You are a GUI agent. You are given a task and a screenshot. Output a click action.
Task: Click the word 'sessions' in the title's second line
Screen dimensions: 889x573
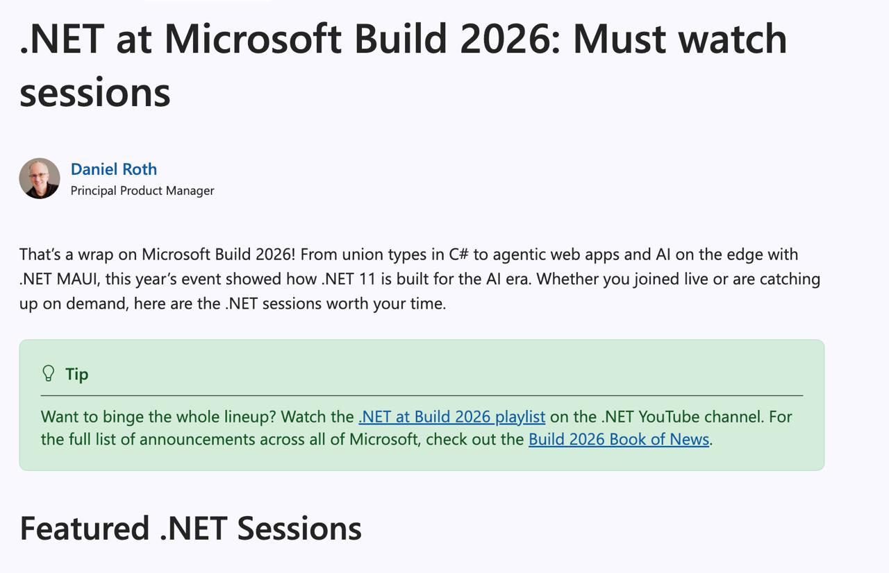click(x=95, y=92)
